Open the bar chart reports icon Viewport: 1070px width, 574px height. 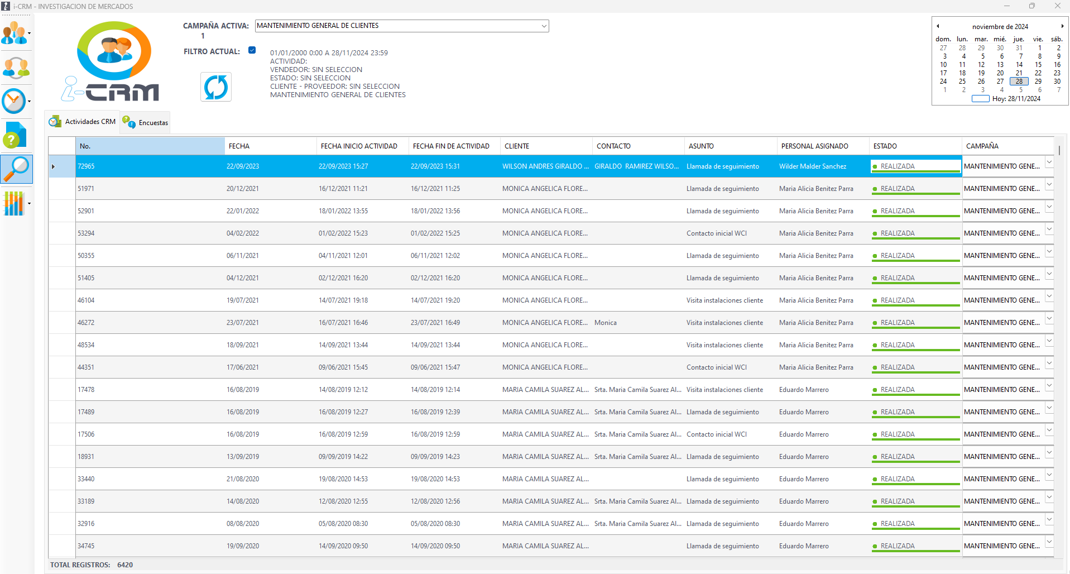click(14, 203)
